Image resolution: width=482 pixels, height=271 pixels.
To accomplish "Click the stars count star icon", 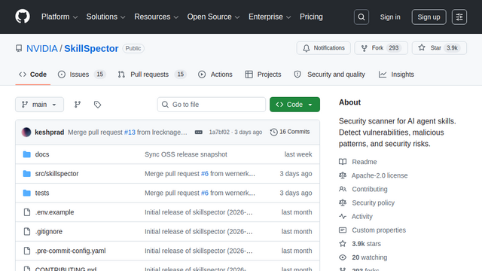I will 343,244.
